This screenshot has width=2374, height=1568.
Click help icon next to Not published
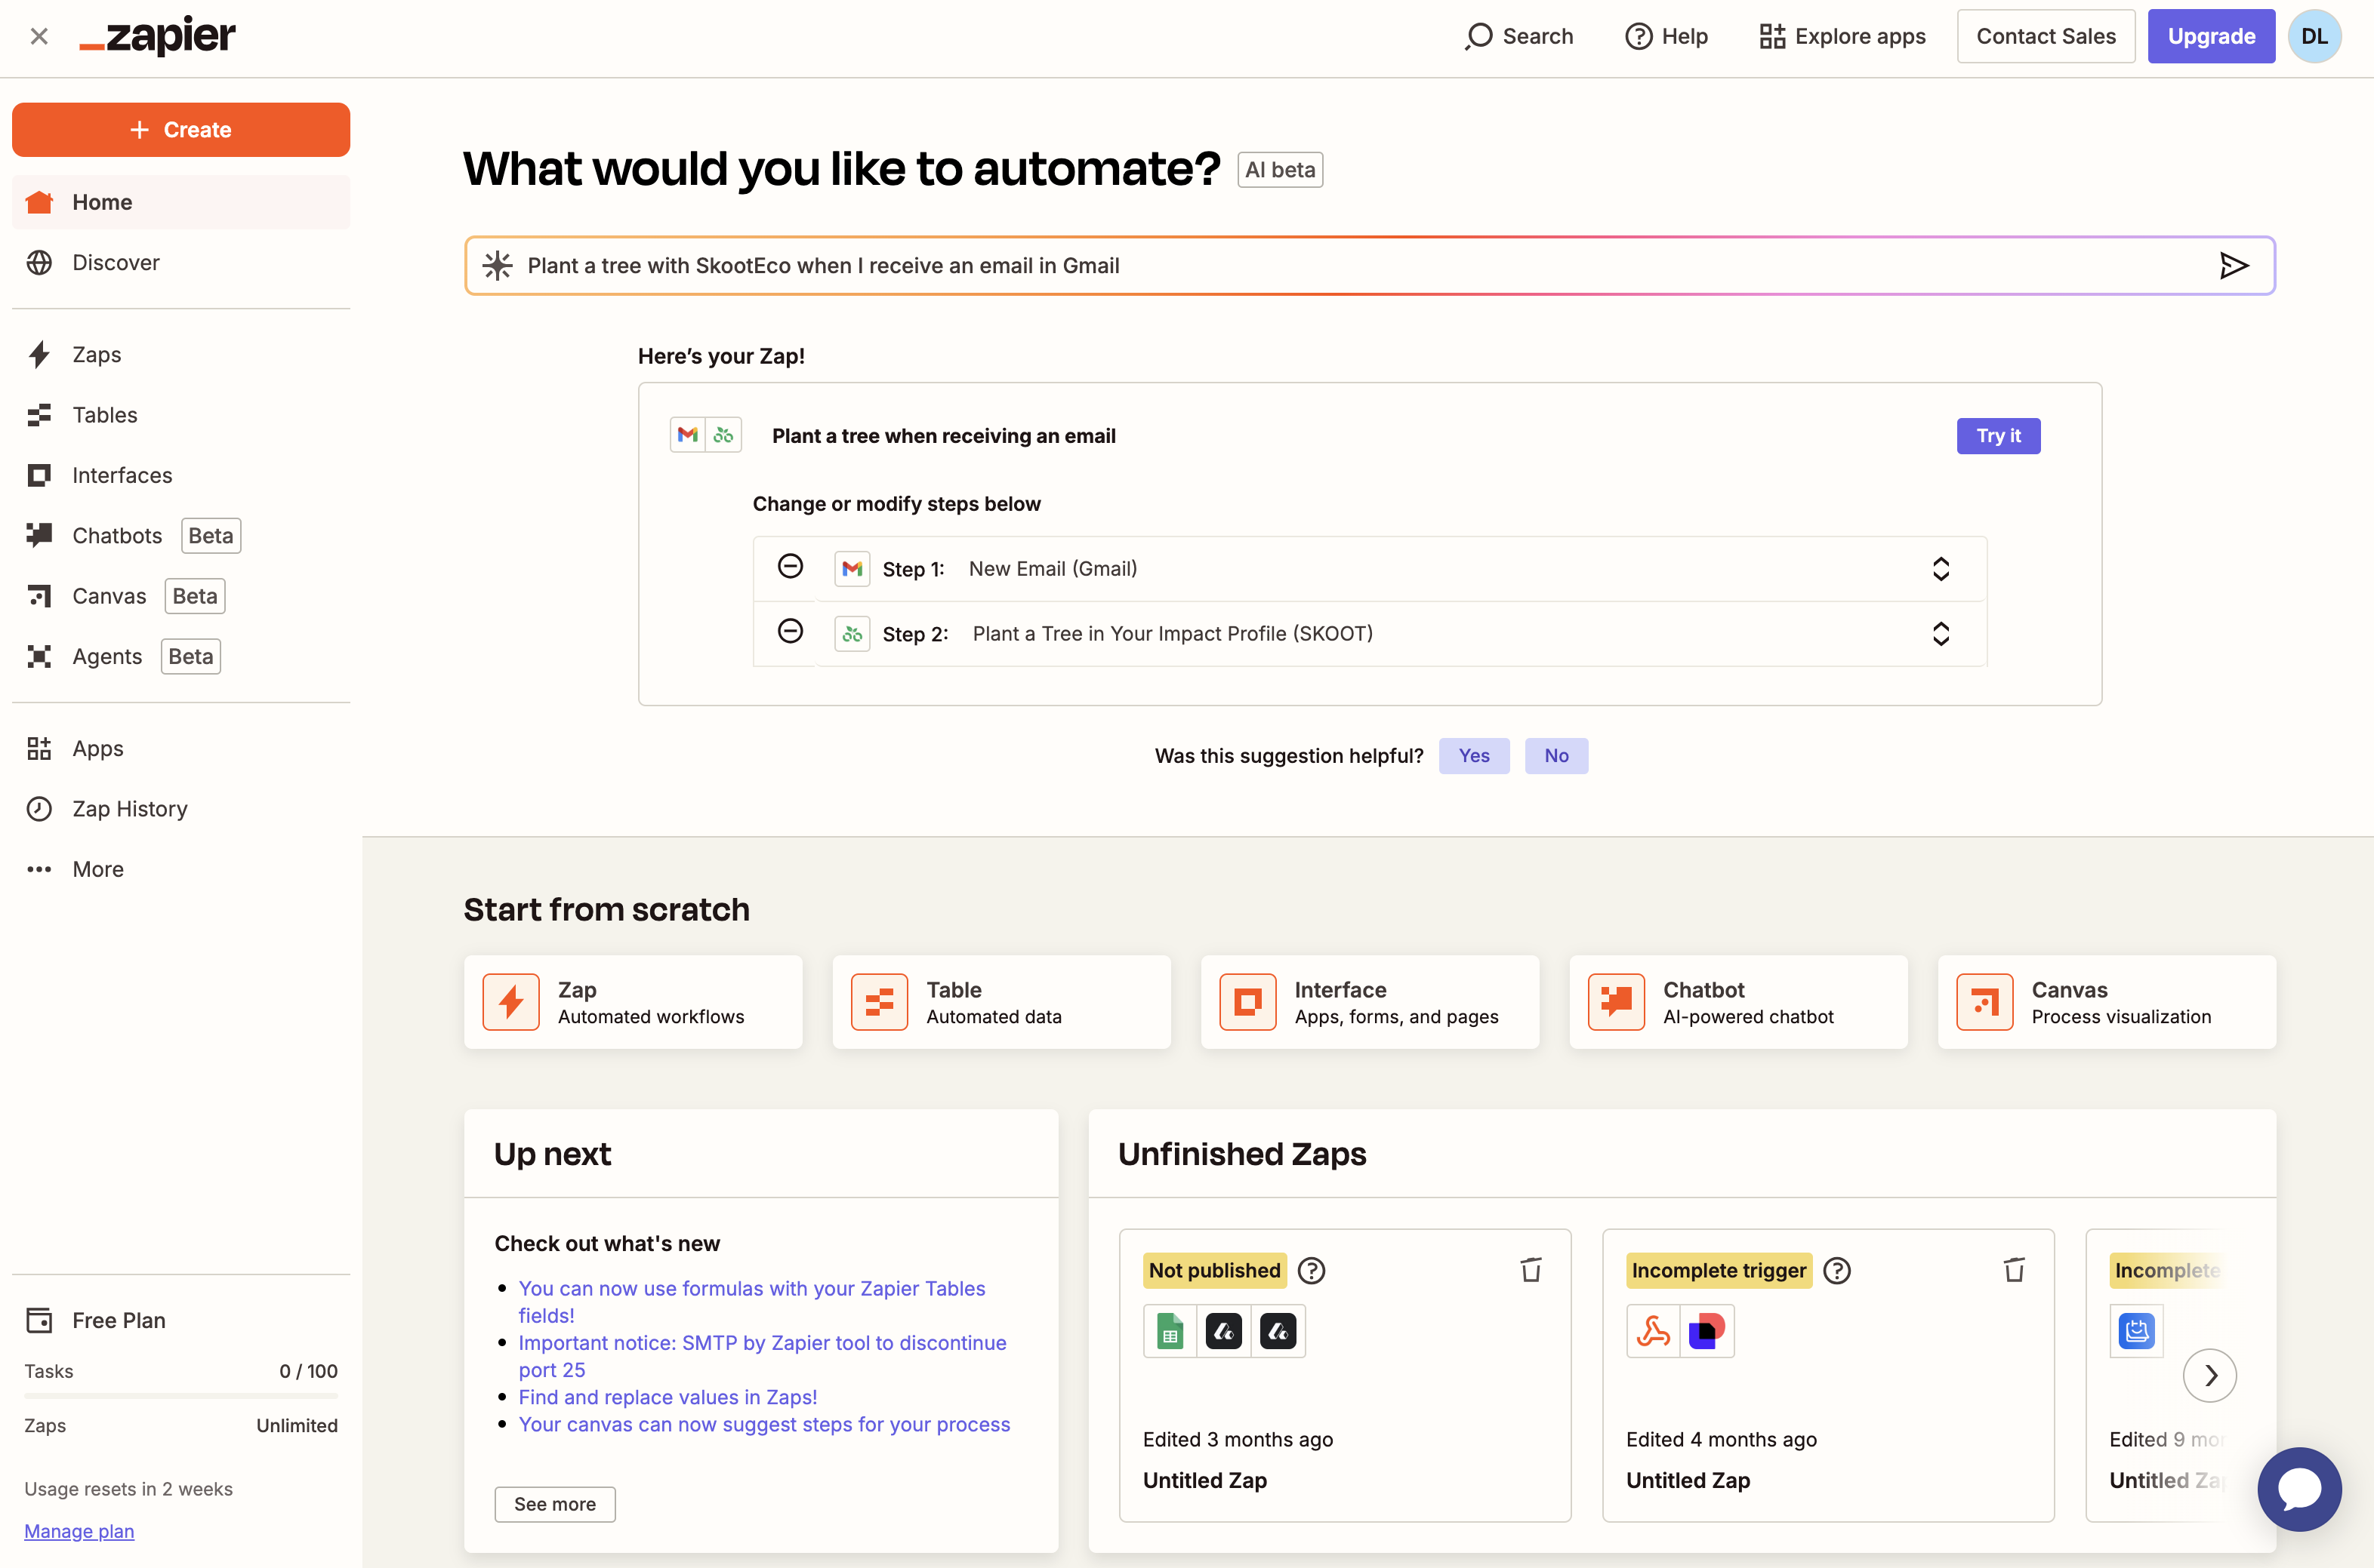1311,1271
